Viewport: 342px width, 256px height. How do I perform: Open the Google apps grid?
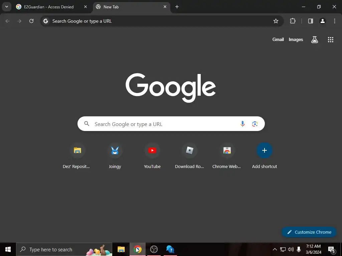(330, 40)
